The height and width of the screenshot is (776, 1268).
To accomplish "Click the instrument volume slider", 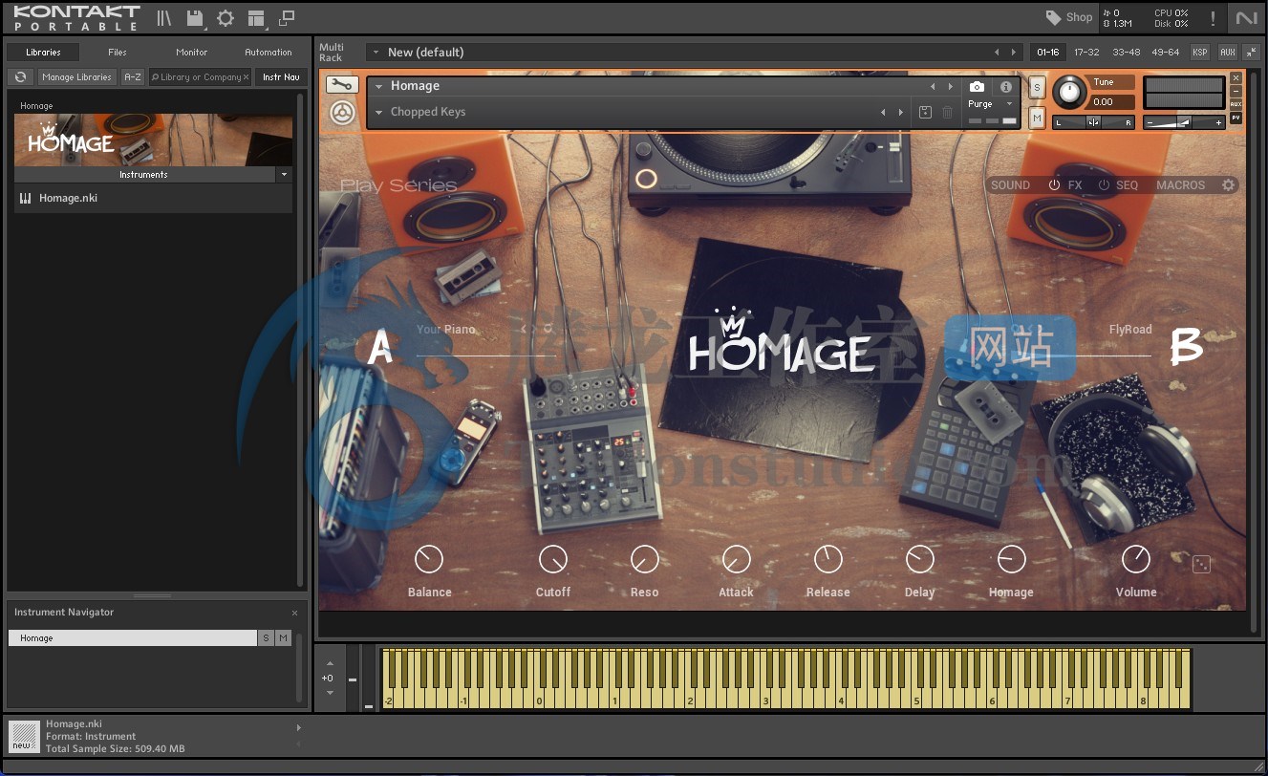I will click(x=1185, y=122).
